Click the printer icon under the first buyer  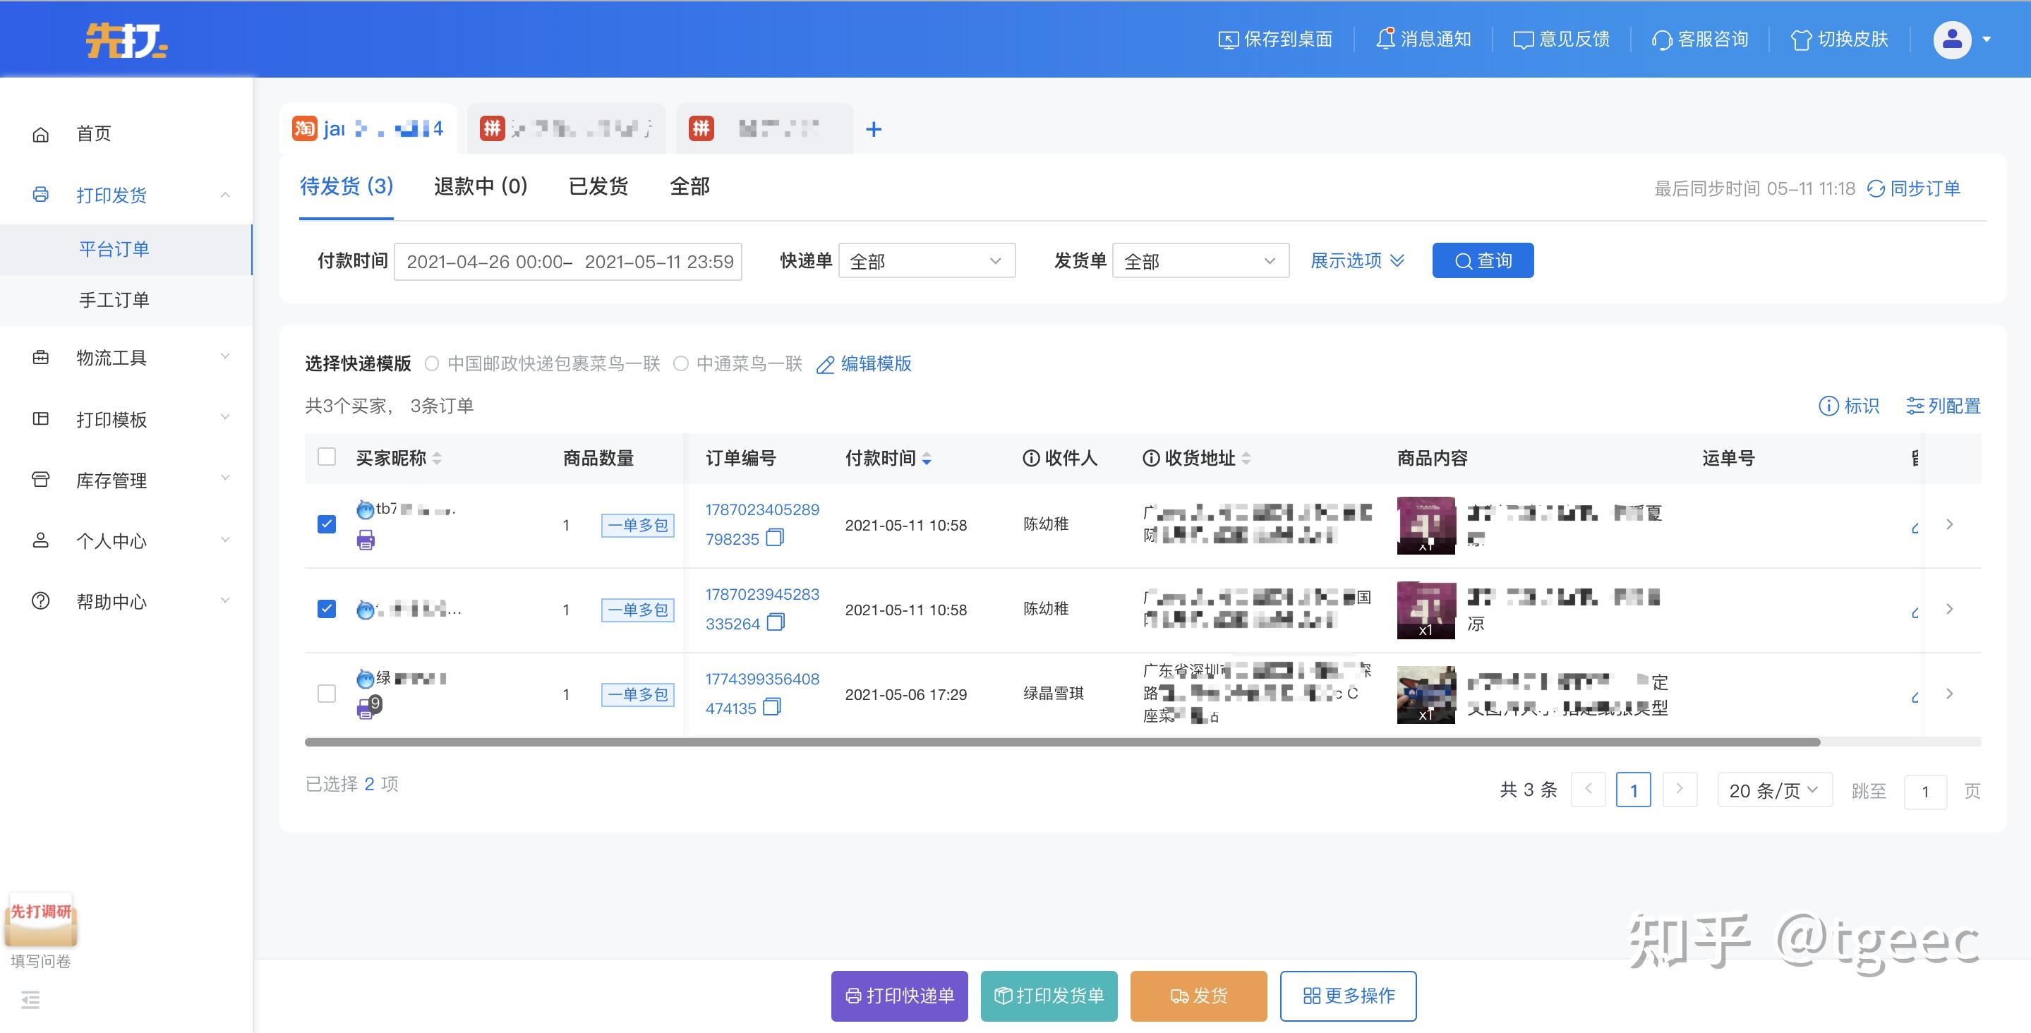click(365, 540)
